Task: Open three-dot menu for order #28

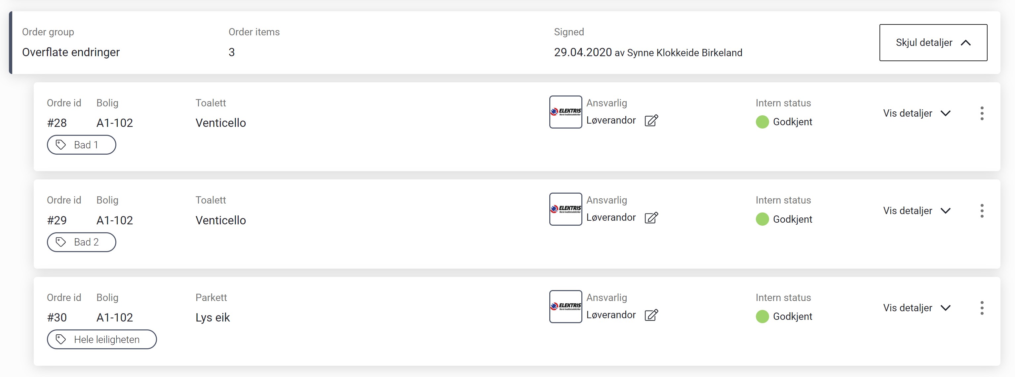Action: pos(982,113)
